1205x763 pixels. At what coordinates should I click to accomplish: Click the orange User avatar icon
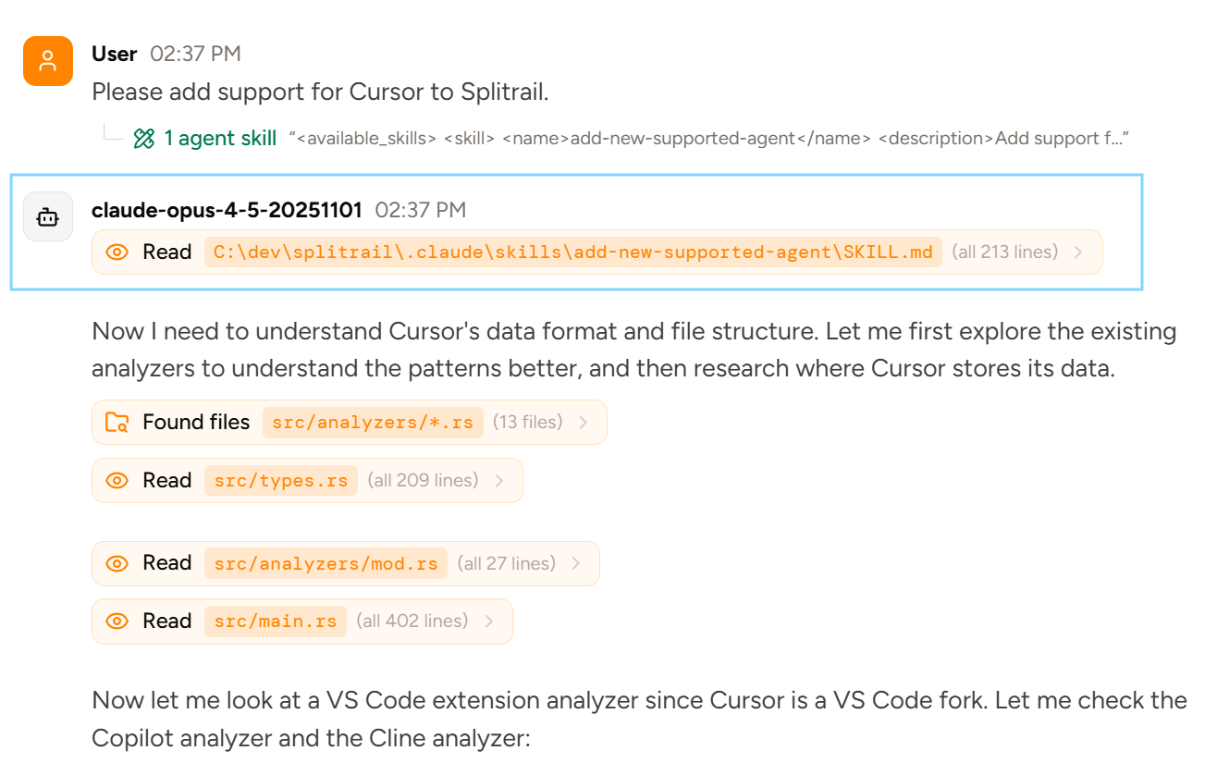click(48, 61)
